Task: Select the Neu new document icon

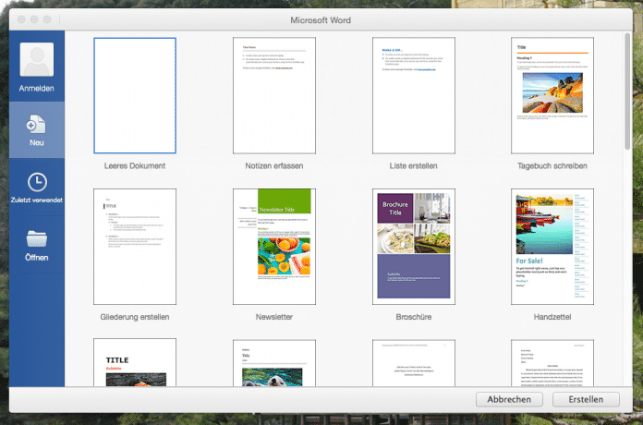Action: pyautogui.click(x=36, y=123)
